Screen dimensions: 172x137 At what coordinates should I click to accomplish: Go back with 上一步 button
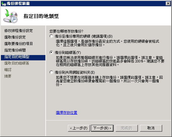tap(79, 128)
